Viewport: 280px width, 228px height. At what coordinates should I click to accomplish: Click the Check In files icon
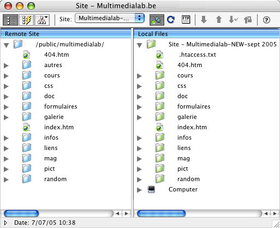248,20
